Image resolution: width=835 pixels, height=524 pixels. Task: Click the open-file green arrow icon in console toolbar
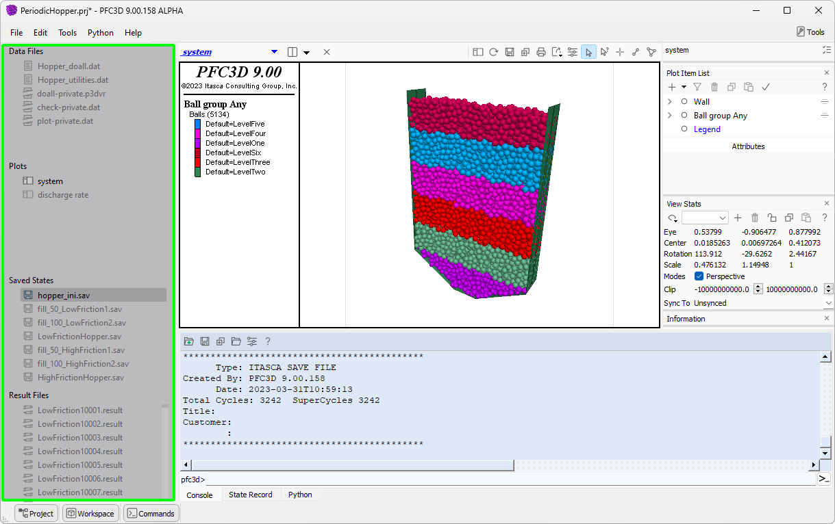click(188, 341)
